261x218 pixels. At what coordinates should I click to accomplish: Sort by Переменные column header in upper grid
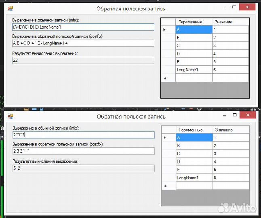tap(194, 22)
